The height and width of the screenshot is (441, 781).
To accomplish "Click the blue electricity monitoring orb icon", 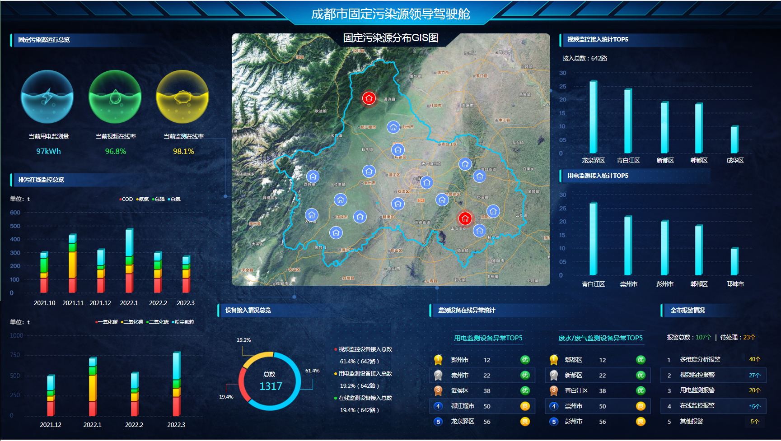I will coord(47,97).
